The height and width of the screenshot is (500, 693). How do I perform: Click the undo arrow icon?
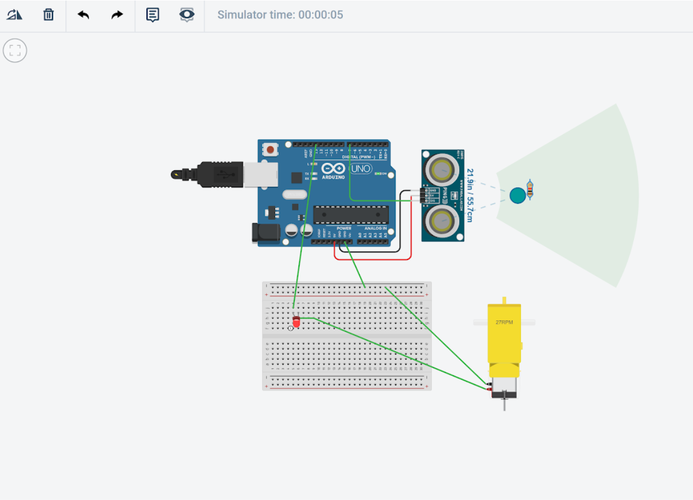point(83,15)
